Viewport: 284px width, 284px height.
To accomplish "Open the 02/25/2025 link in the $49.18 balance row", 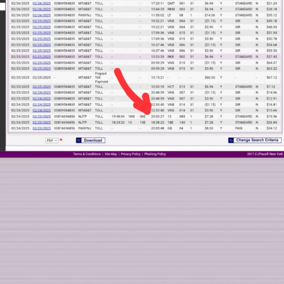I will 42,21.
